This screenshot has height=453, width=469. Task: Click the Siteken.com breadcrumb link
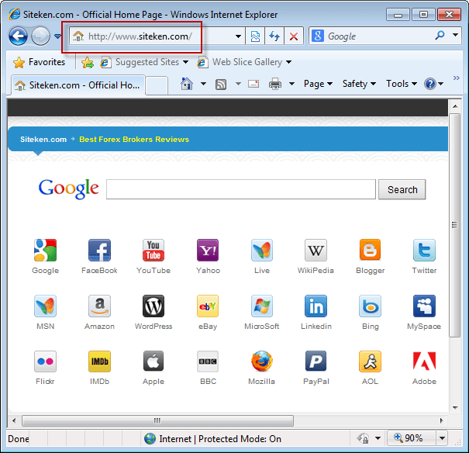(x=43, y=140)
